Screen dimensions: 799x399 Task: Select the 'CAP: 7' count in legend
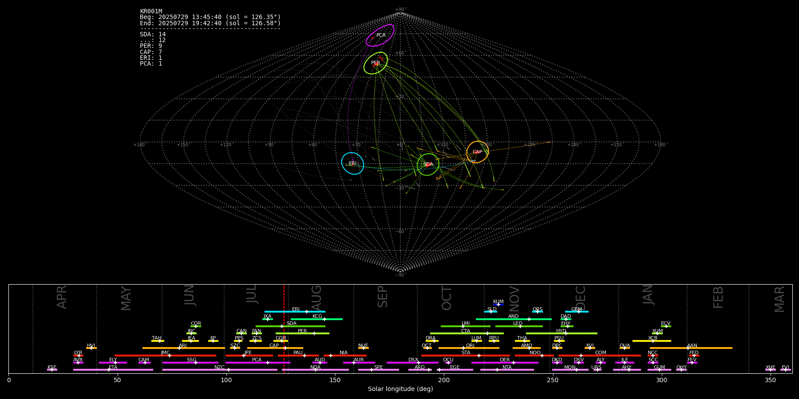151,52
